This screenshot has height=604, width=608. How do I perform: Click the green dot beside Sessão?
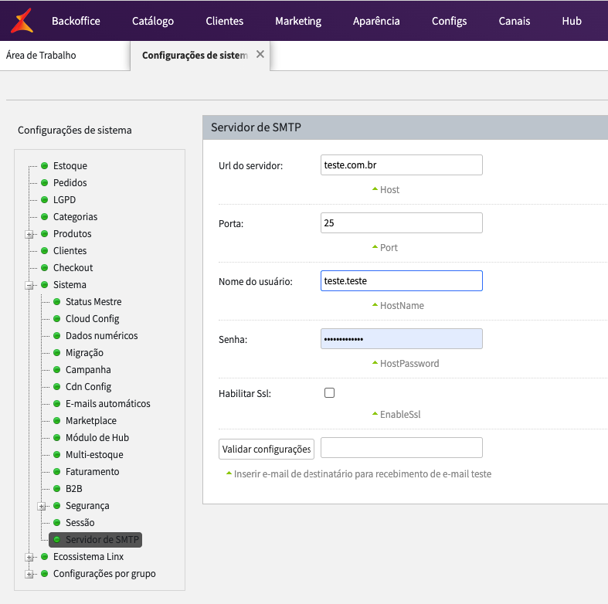point(56,523)
